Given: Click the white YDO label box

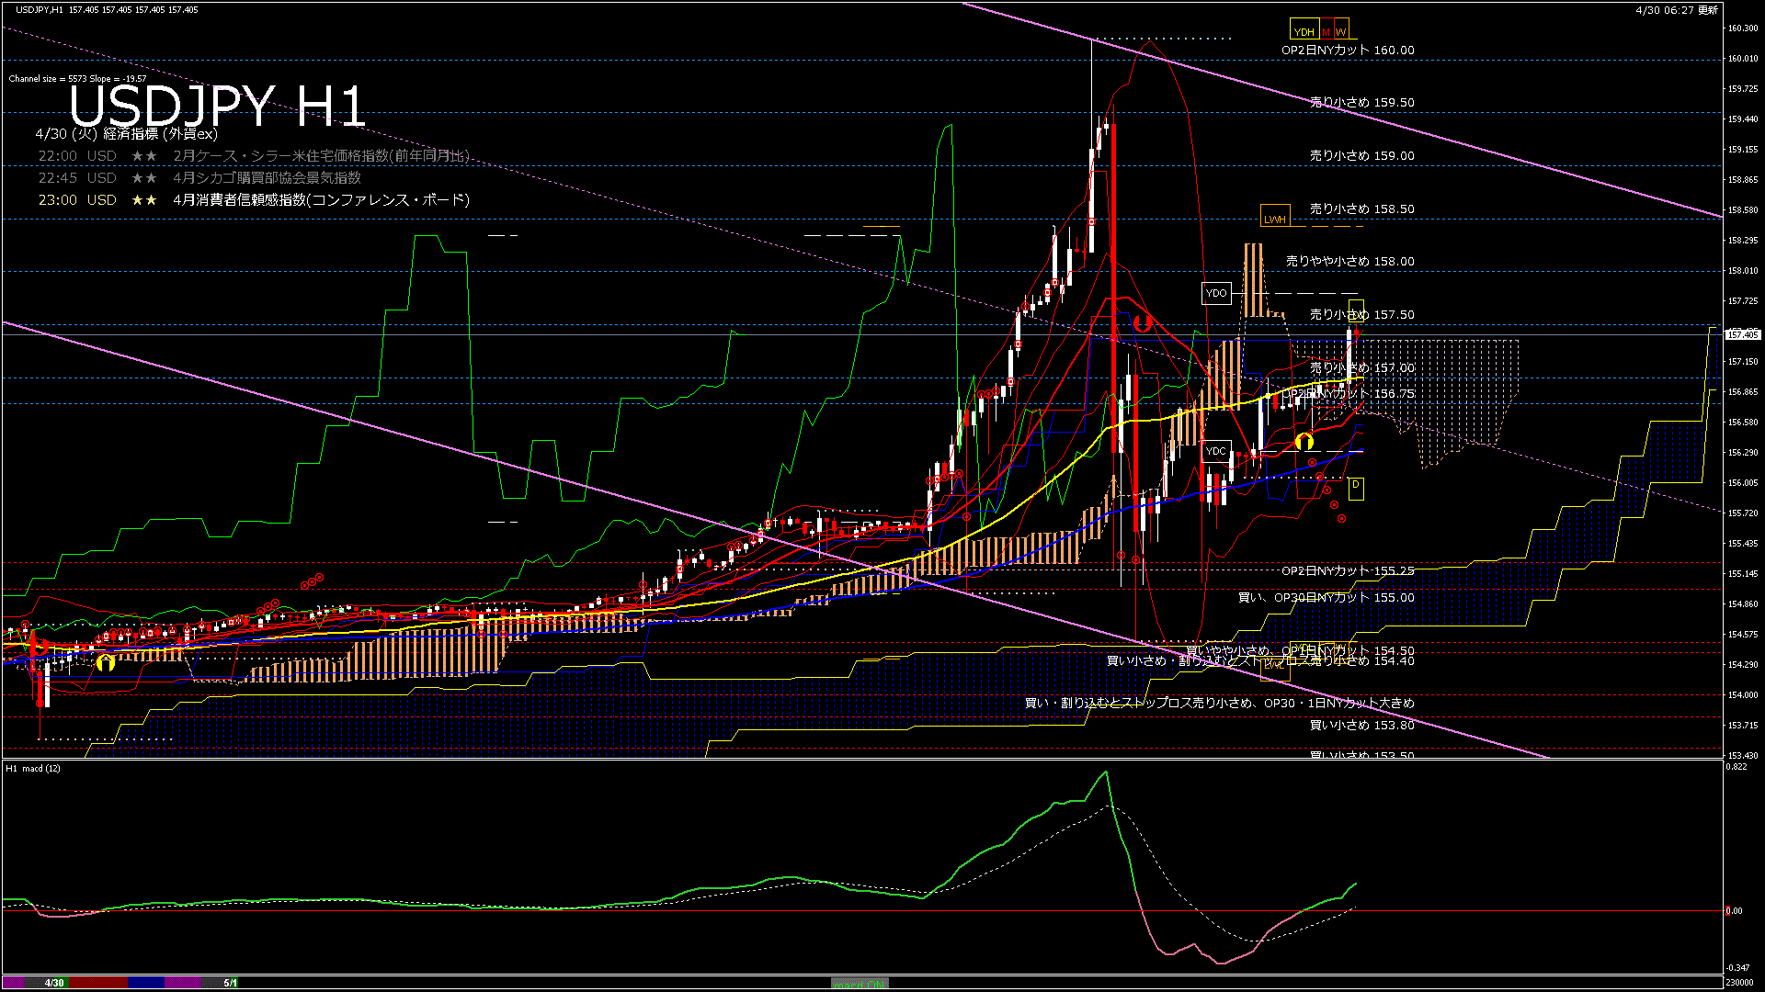Looking at the screenshot, I should pyautogui.click(x=1215, y=293).
